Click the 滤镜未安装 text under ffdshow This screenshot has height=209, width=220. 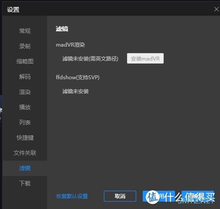(76, 91)
